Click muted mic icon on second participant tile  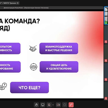tap(106, 42)
